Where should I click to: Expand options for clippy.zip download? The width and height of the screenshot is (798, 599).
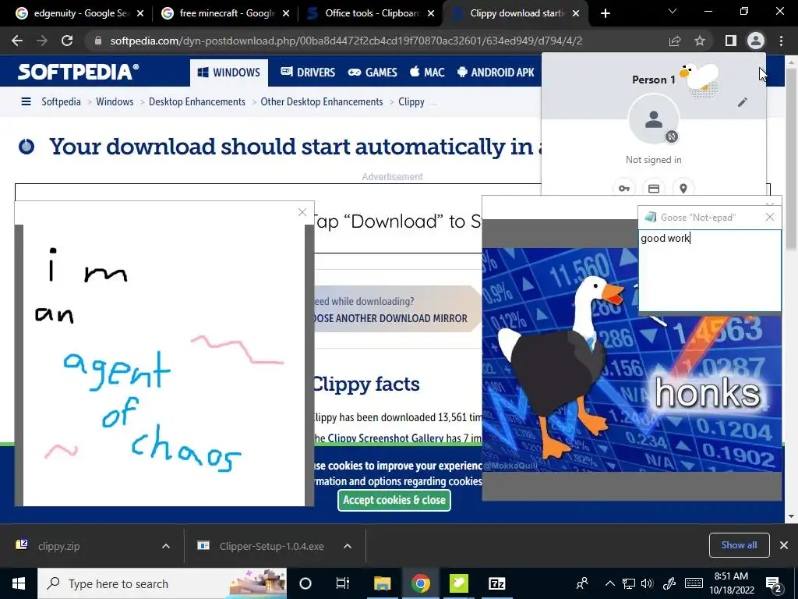tap(166, 546)
